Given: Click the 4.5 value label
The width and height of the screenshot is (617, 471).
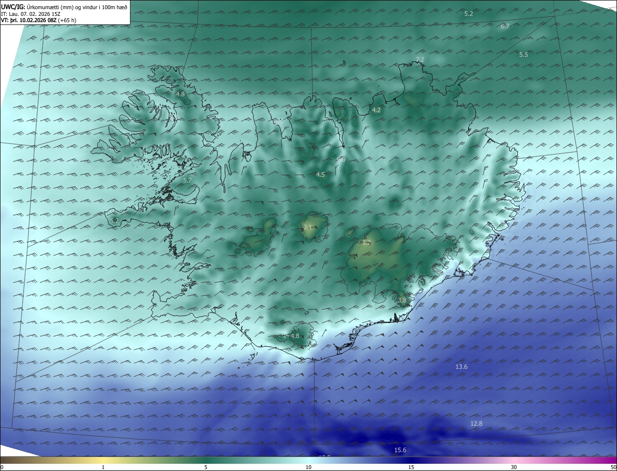Looking at the screenshot, I should (x=321, y=175).
